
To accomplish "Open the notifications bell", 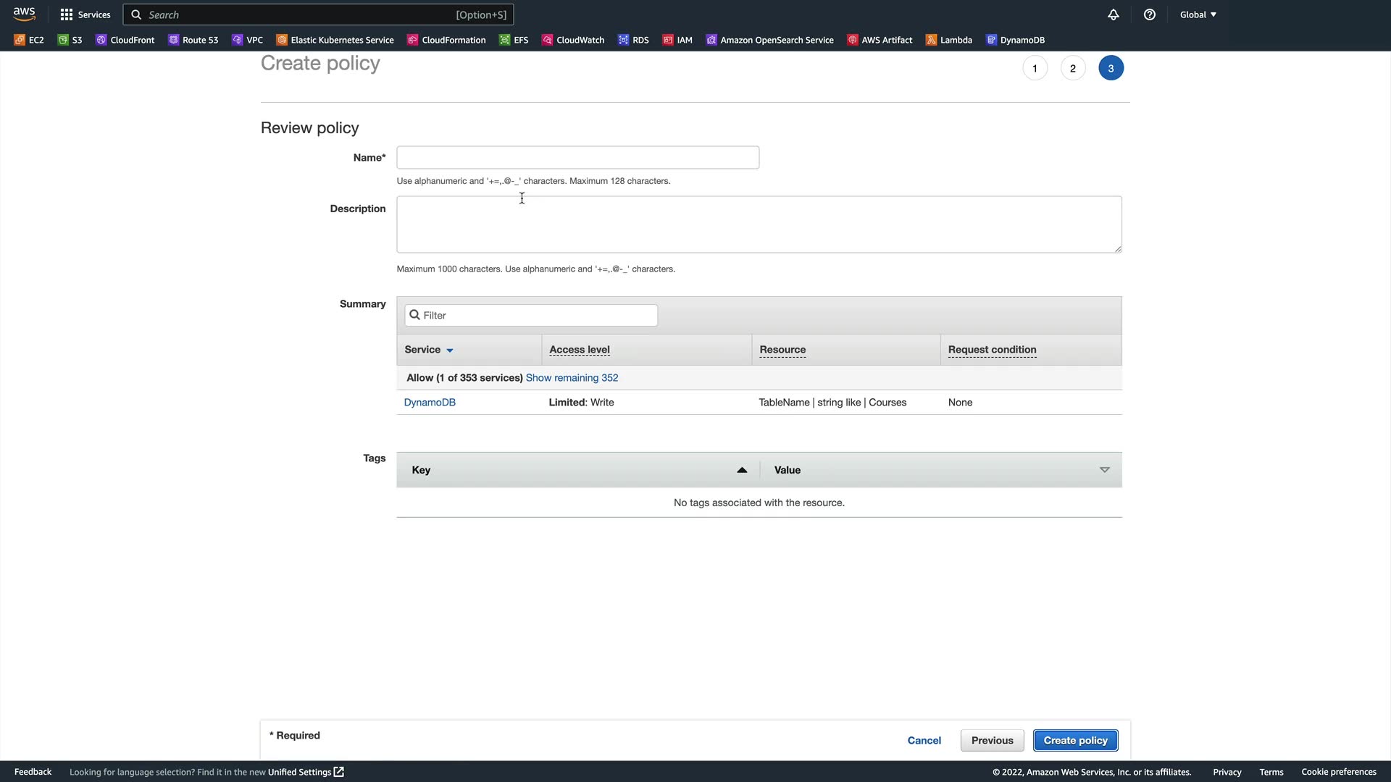I will pos(1113,14).
